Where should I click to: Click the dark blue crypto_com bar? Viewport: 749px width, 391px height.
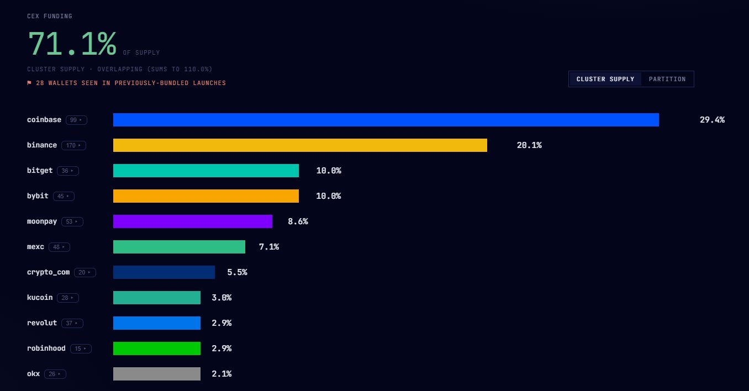(164, 272)
